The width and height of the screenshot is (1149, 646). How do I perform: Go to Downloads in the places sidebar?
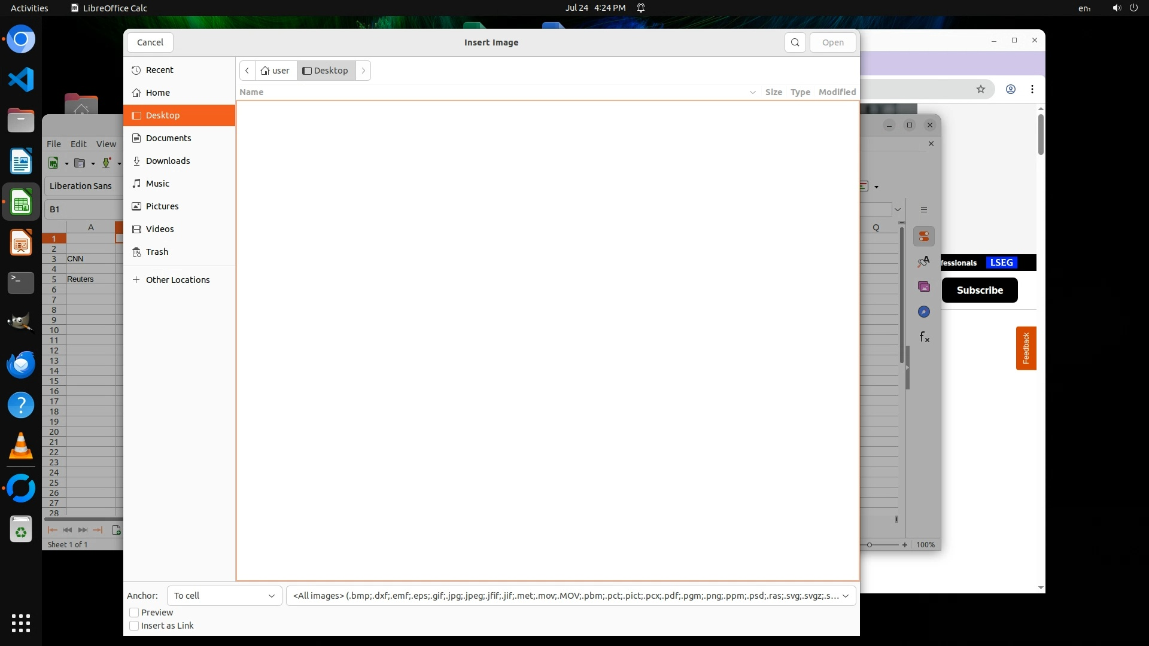[x=168, y=161]
